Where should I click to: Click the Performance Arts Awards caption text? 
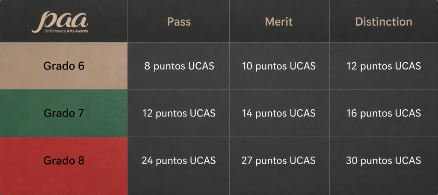click(66, 31)
